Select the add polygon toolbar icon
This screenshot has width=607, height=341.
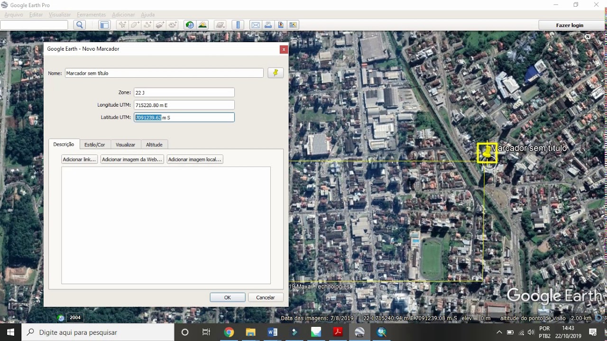tap(135, 25)
